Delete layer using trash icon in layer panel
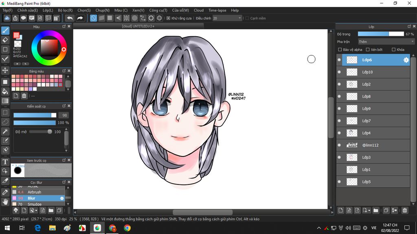Screen dimensions: 417x234 coord(405,210)
